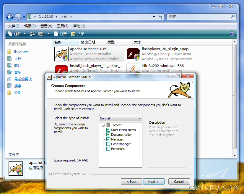Image resolution: width=244 pixels, height=194 pixels.
Task: Expand the 视图 dropdown arrow
Action: [x=48, y=34]
